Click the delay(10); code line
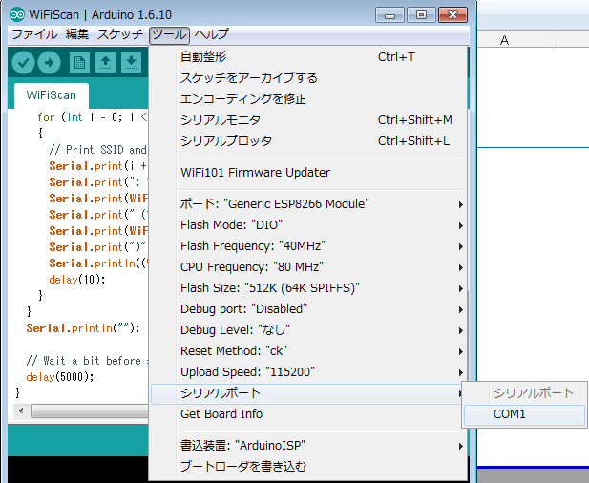 pyautogui.click(x=77, y=280)
